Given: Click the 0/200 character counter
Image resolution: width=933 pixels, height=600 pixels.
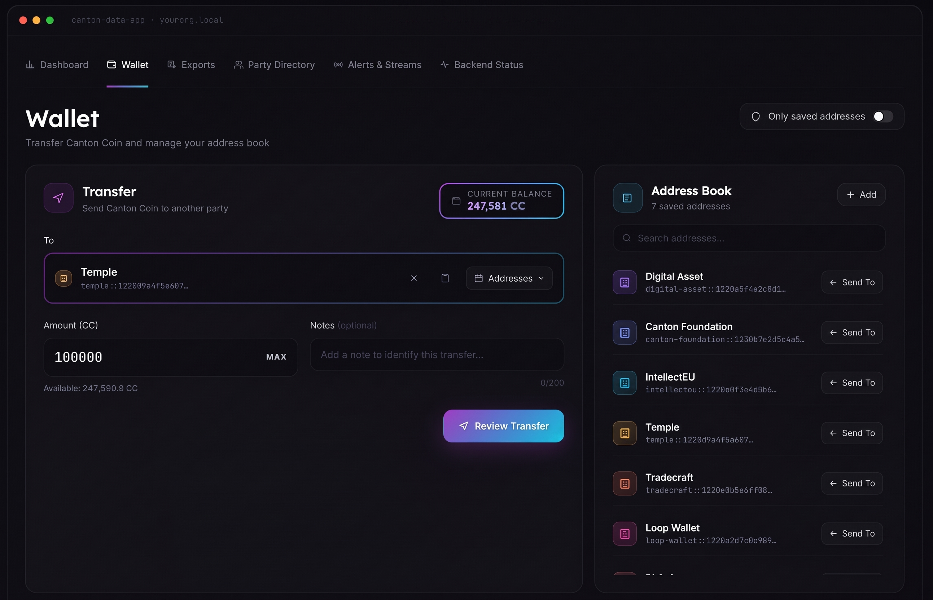Looking at the screenshot, I should click(x=552, y=383).
